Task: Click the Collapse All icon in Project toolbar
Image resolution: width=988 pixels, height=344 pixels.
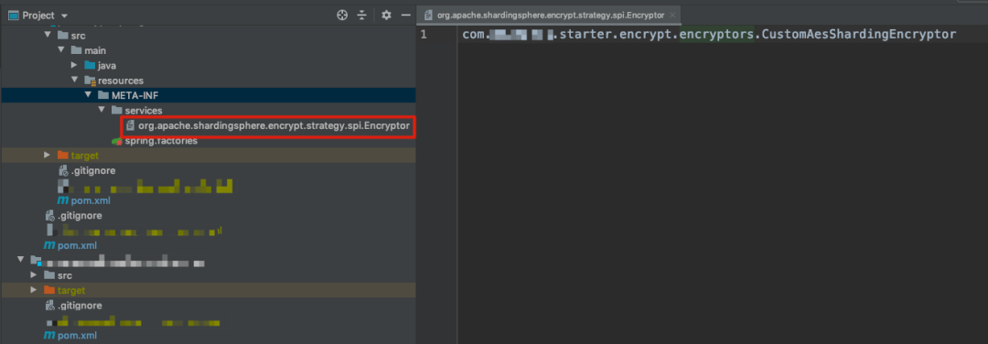Action: [x=361, y=16]
